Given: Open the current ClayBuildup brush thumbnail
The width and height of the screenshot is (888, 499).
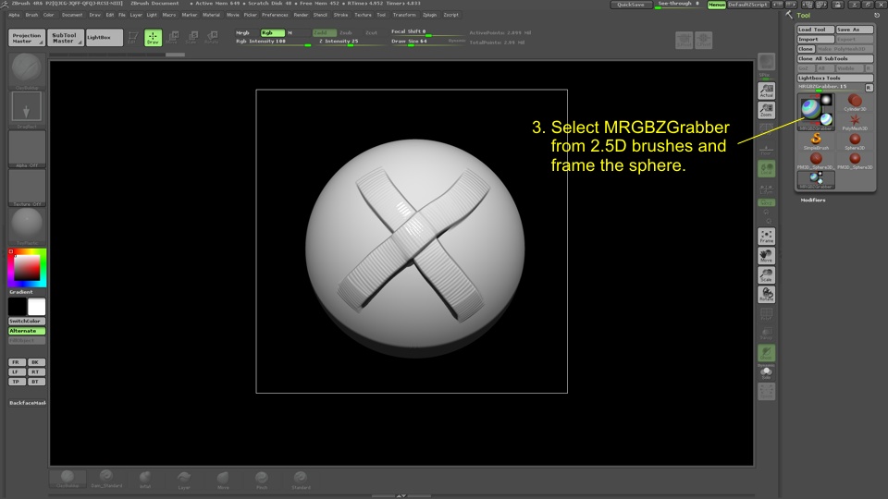Looking at the screenshot, I should [x=27, y=70].
